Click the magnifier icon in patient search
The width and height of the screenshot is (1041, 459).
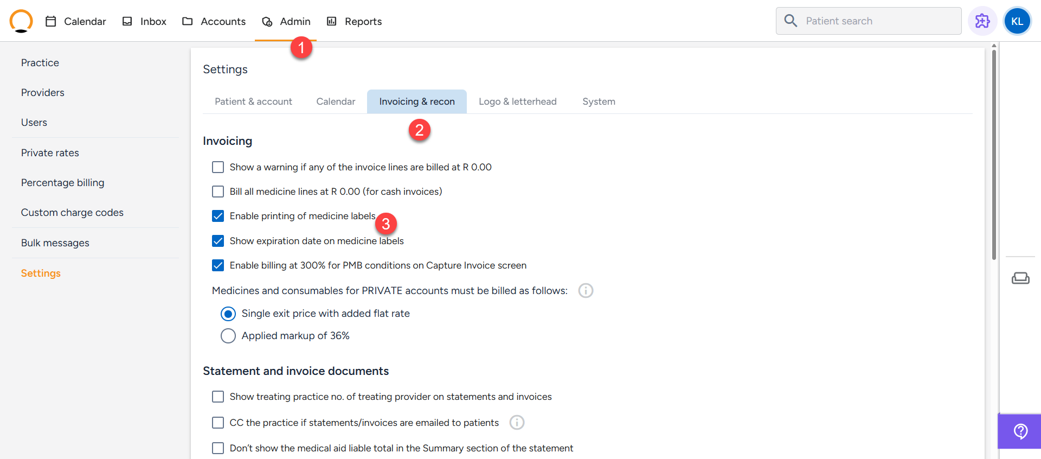coord(791,21)
